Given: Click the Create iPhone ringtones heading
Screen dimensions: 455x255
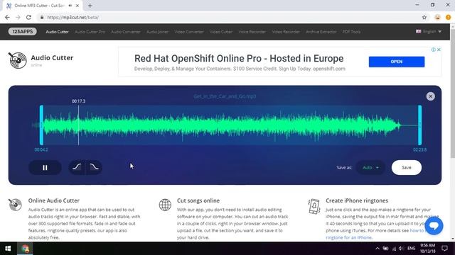Looking at the screenshot, I should click(x=357, y=200).
